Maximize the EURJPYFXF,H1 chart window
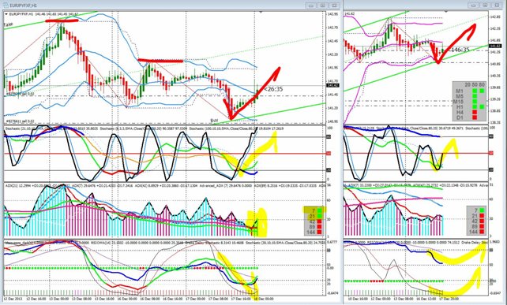 click(x=323, y=6)
